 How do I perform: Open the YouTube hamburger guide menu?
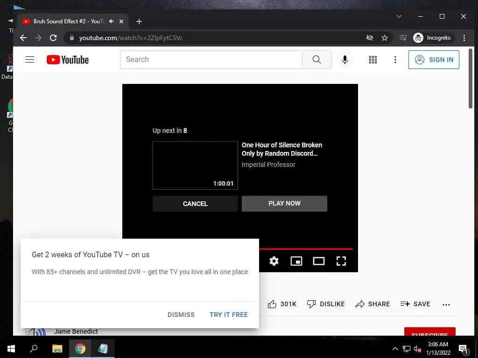pos(30,60)
